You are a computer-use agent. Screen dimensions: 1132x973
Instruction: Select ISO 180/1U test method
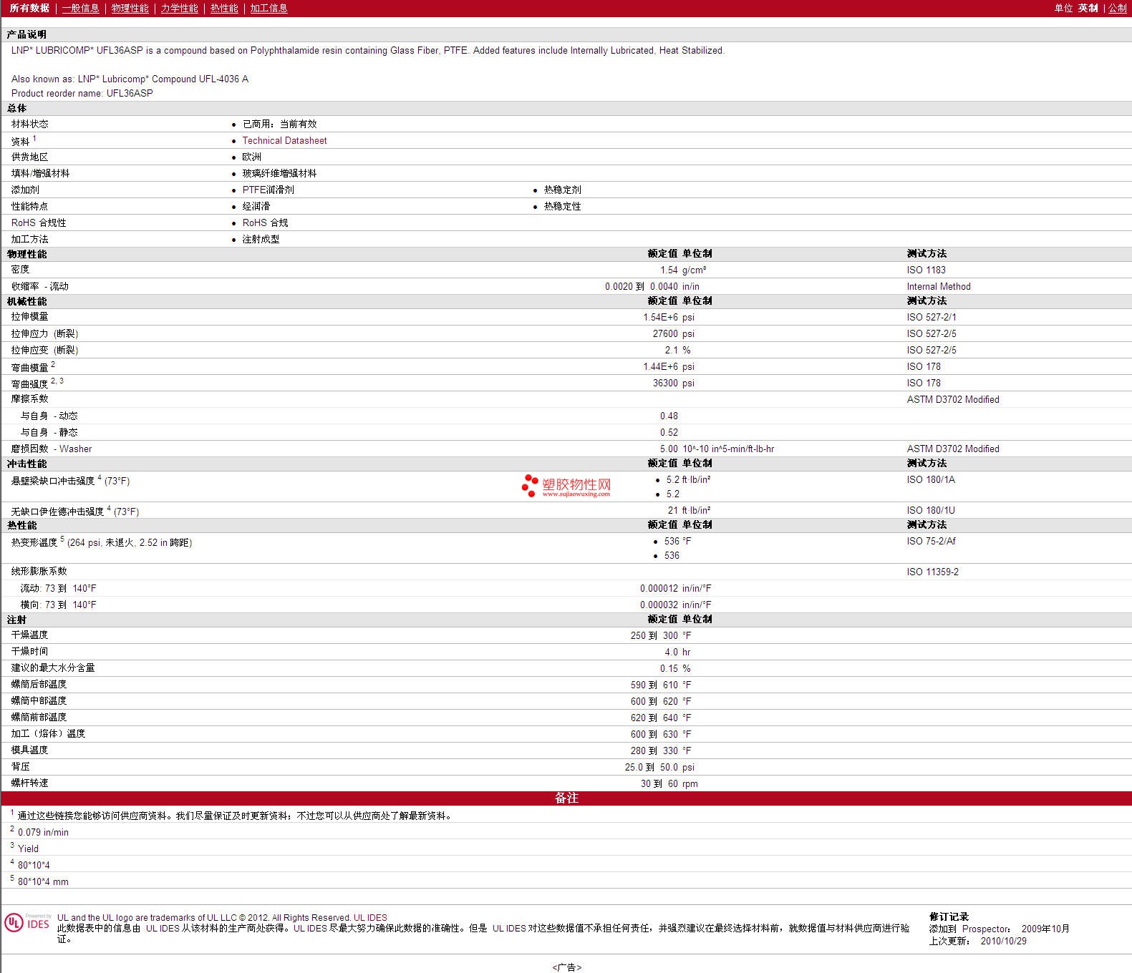point(931,510)
